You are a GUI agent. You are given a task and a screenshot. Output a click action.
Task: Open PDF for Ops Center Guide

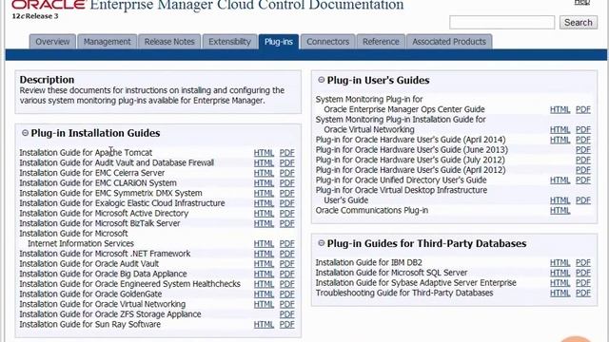[x=583, y=110]
